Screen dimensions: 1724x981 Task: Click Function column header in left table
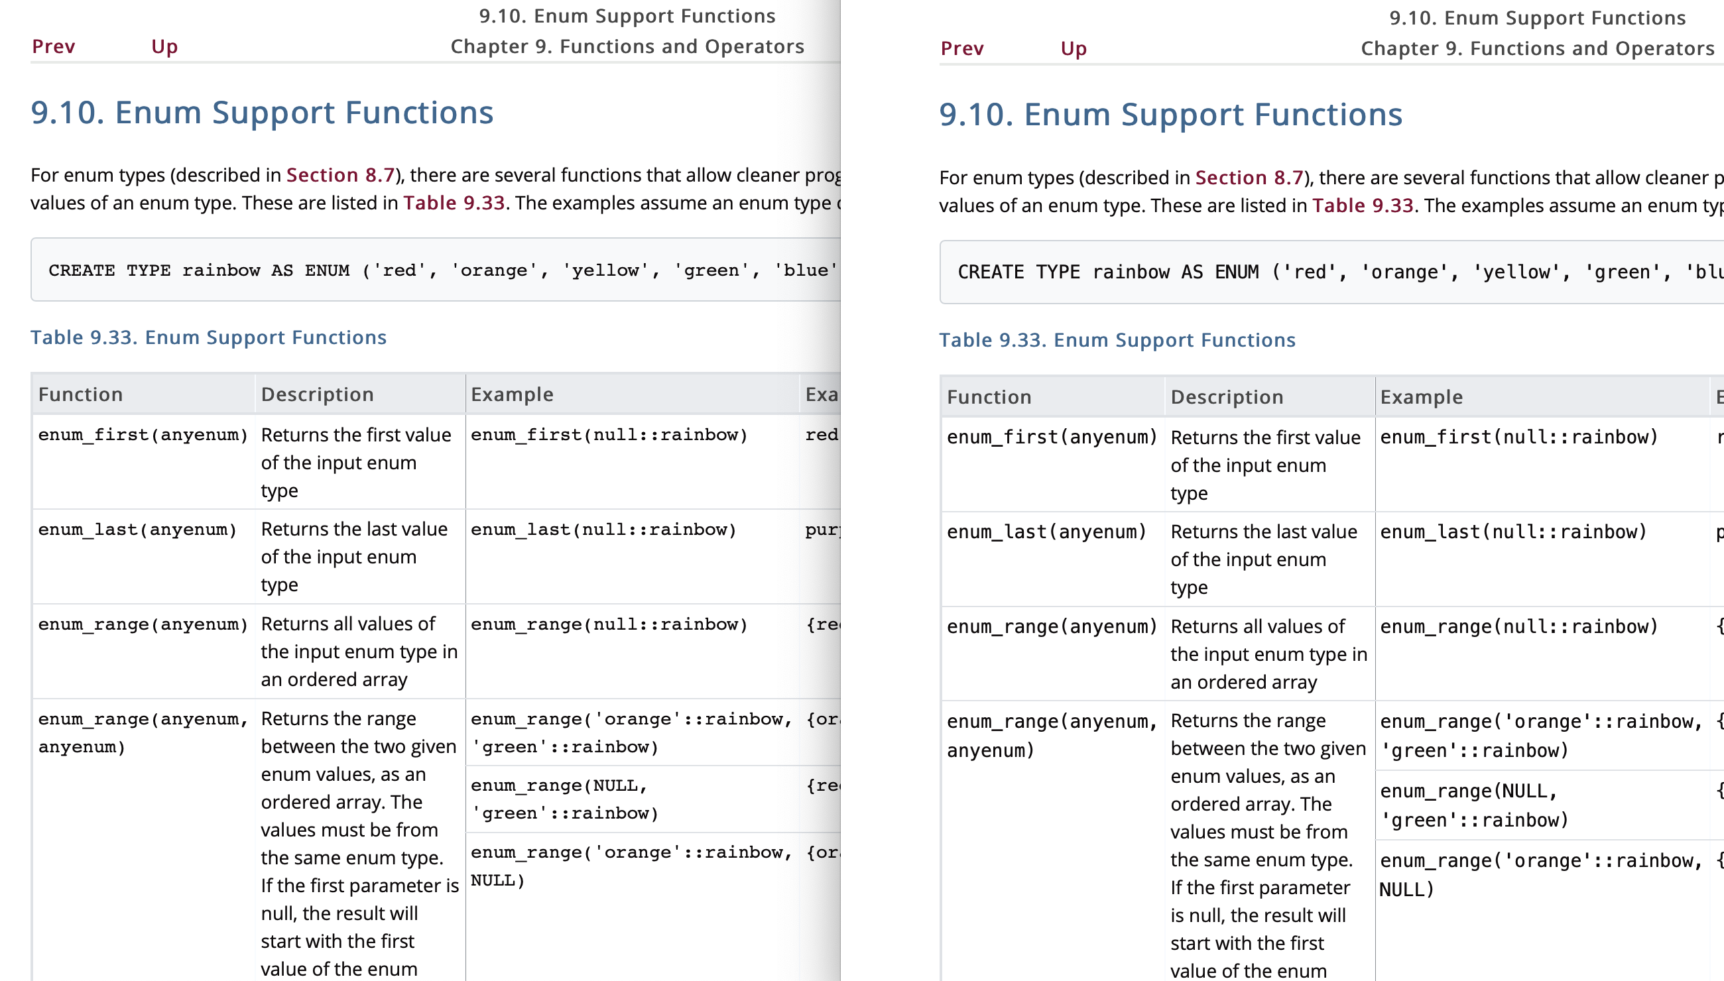(80, 395)
